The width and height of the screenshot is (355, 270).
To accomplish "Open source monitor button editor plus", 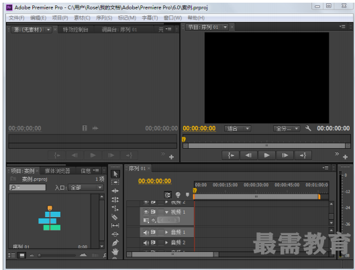I will pyautogui.click(x=171, y=157).
